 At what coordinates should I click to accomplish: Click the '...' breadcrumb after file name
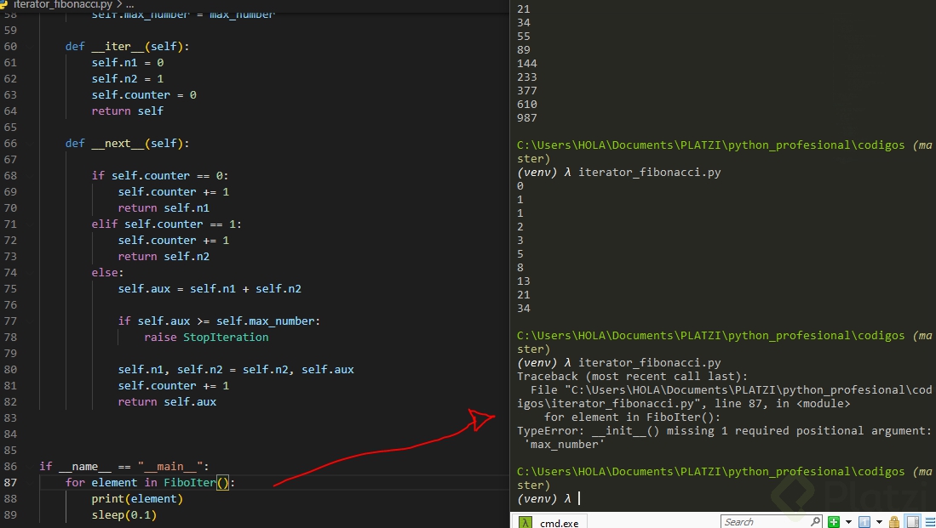pos(130,4)
